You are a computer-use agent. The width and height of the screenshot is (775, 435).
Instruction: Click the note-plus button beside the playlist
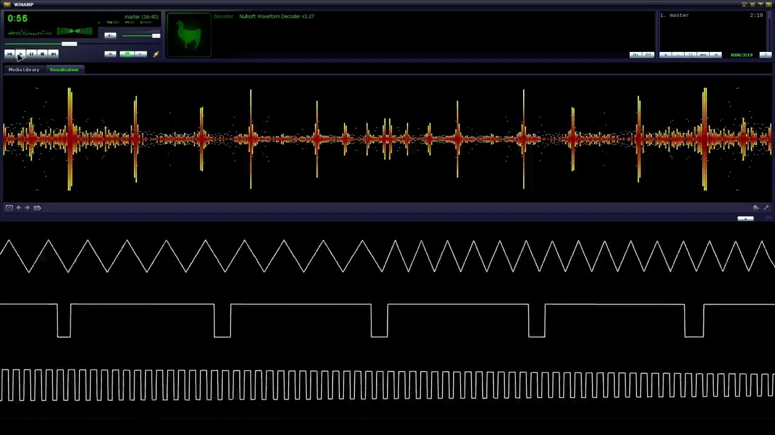[x=635, y=55]
